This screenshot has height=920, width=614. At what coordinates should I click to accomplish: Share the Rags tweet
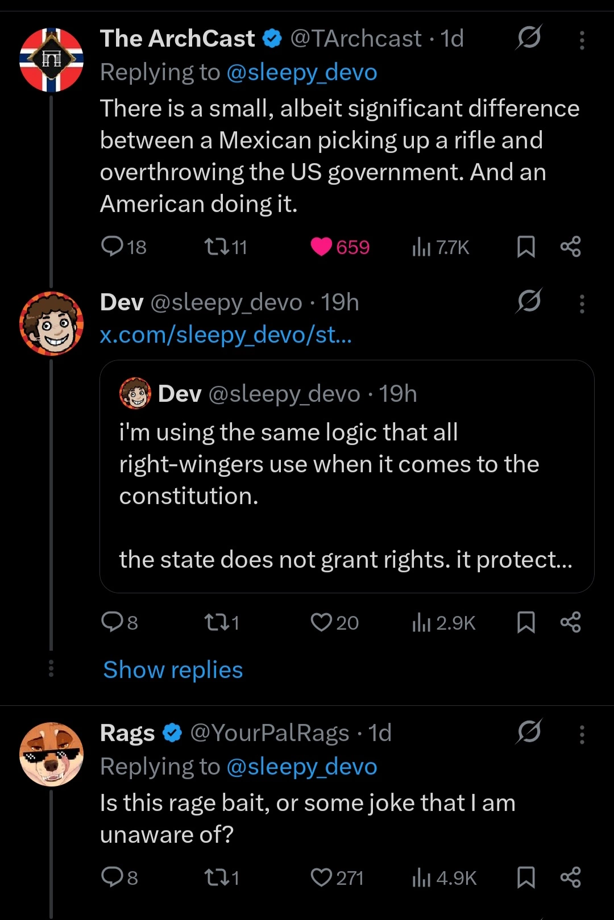coord(570,877)
